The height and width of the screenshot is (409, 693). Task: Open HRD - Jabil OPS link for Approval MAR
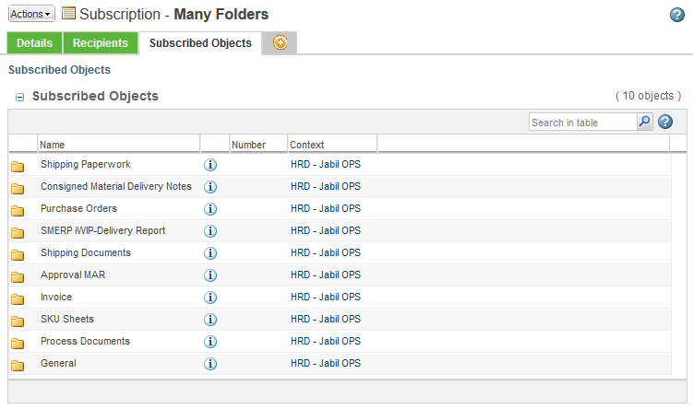(326, 275)
